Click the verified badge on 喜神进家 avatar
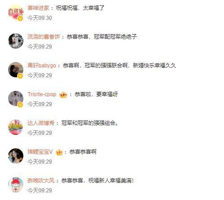Image resolution: width=224 pixels, height=200 pixels. [x=20, y=18]
